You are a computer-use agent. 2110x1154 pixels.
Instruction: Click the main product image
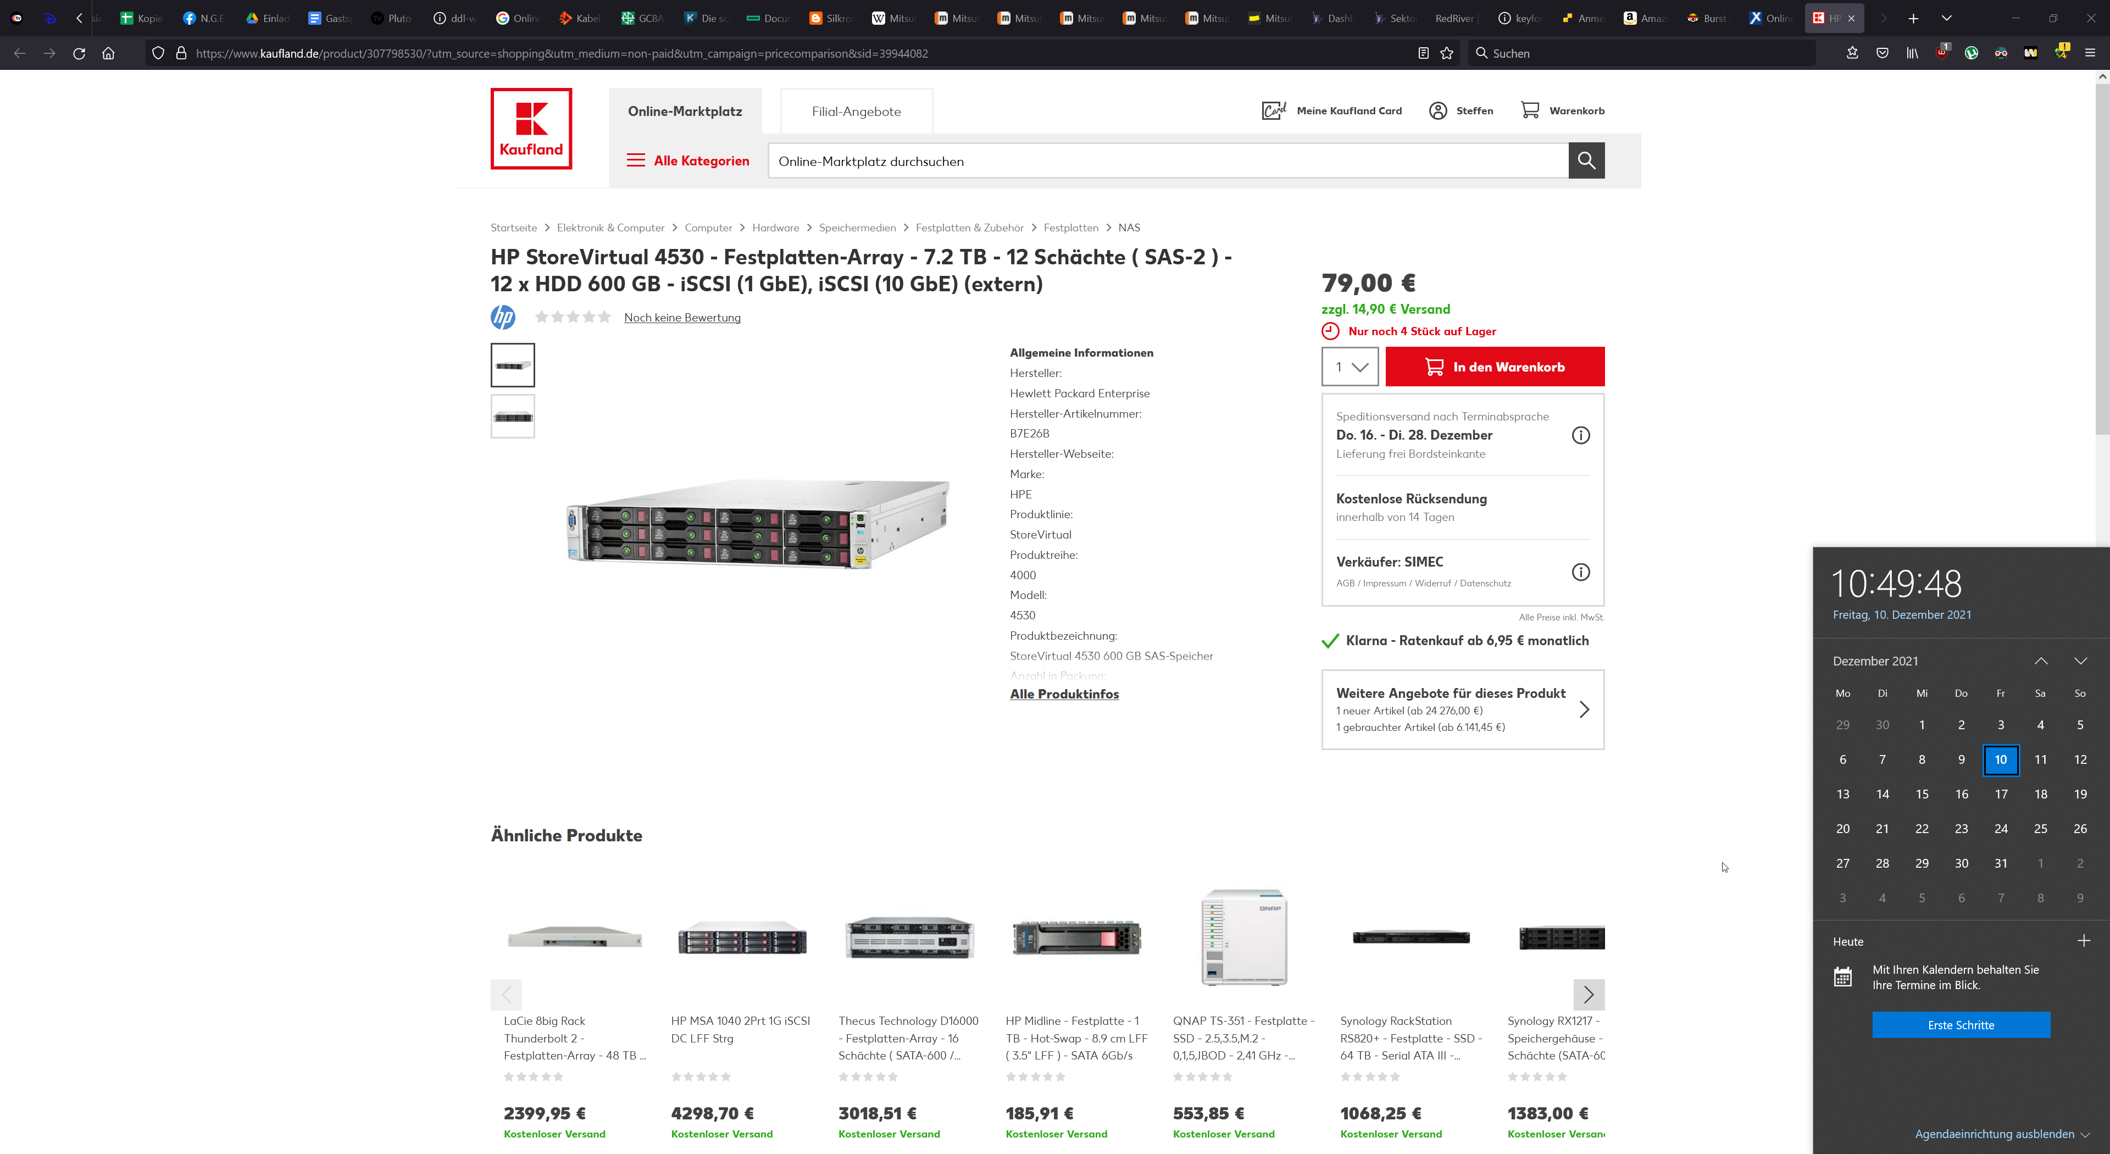pos(757,523)
